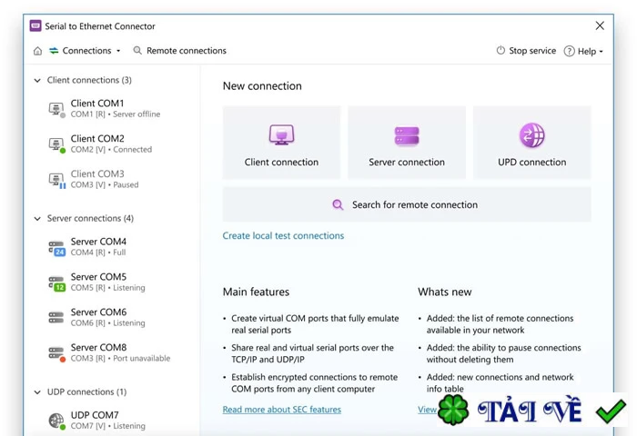Click the home icon in toolbar

pyautogui.click(x=37, y=51)
